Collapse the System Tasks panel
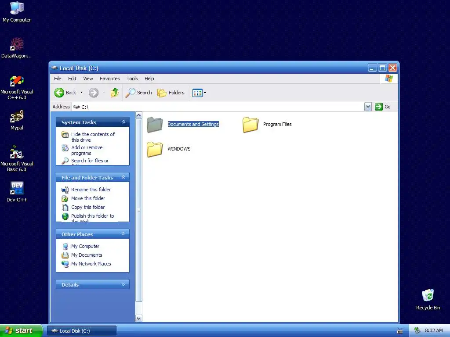Screen dimensions: 450x337 [123, 122]
